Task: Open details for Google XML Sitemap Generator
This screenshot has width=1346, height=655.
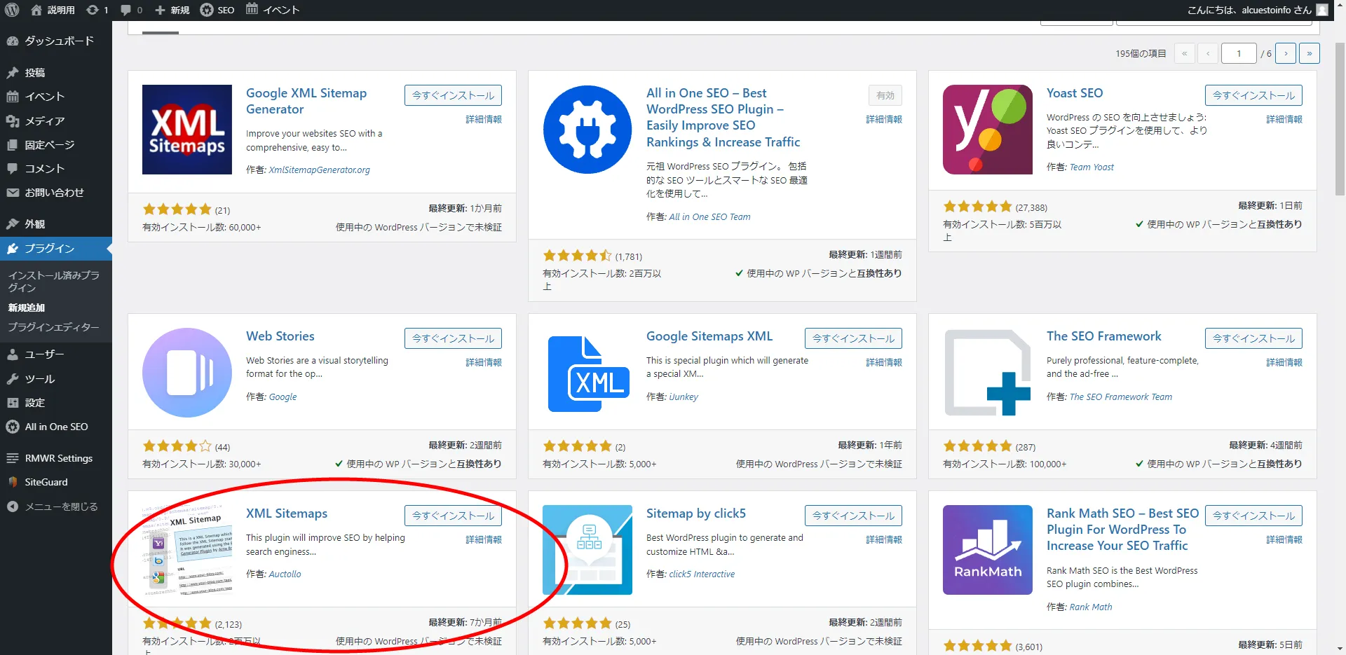Action: 484,119
